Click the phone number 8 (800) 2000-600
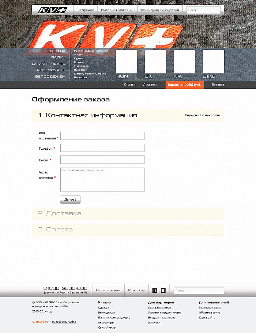The height and width of the screenshot is (333, 256). tap(65, 288)
